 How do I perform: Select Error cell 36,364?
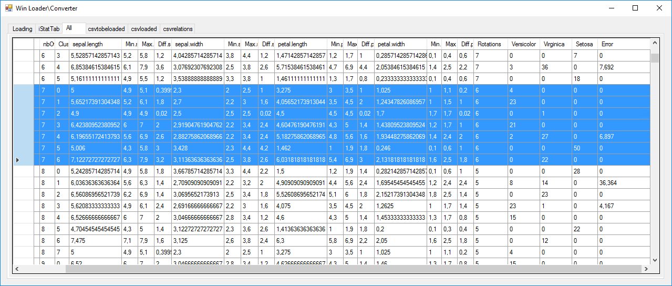click(x=624, y=183)
